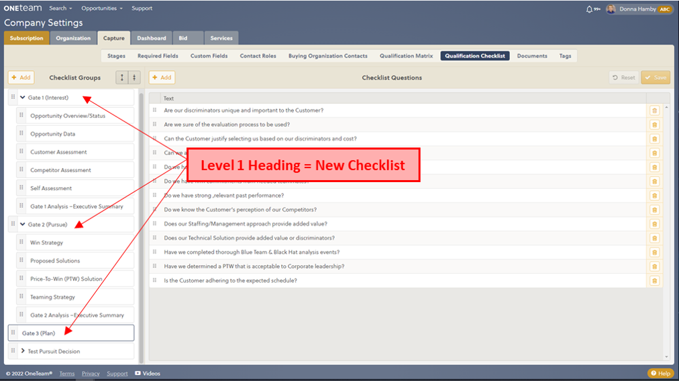Open the footer Support link
This screenshot has width=679, height=381.
point(117,374)
